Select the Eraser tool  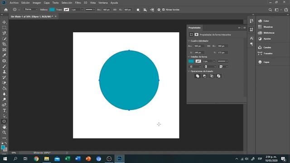click(4, 83)
